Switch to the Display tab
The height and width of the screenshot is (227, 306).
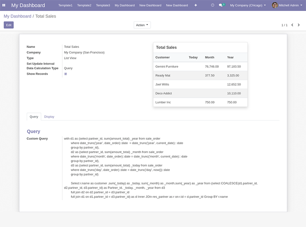pos(49,116)
